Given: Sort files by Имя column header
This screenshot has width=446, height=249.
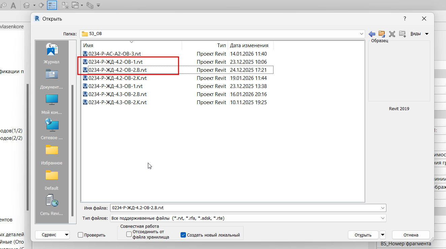Looking at the screenshot, I should [x=131, y=45].
